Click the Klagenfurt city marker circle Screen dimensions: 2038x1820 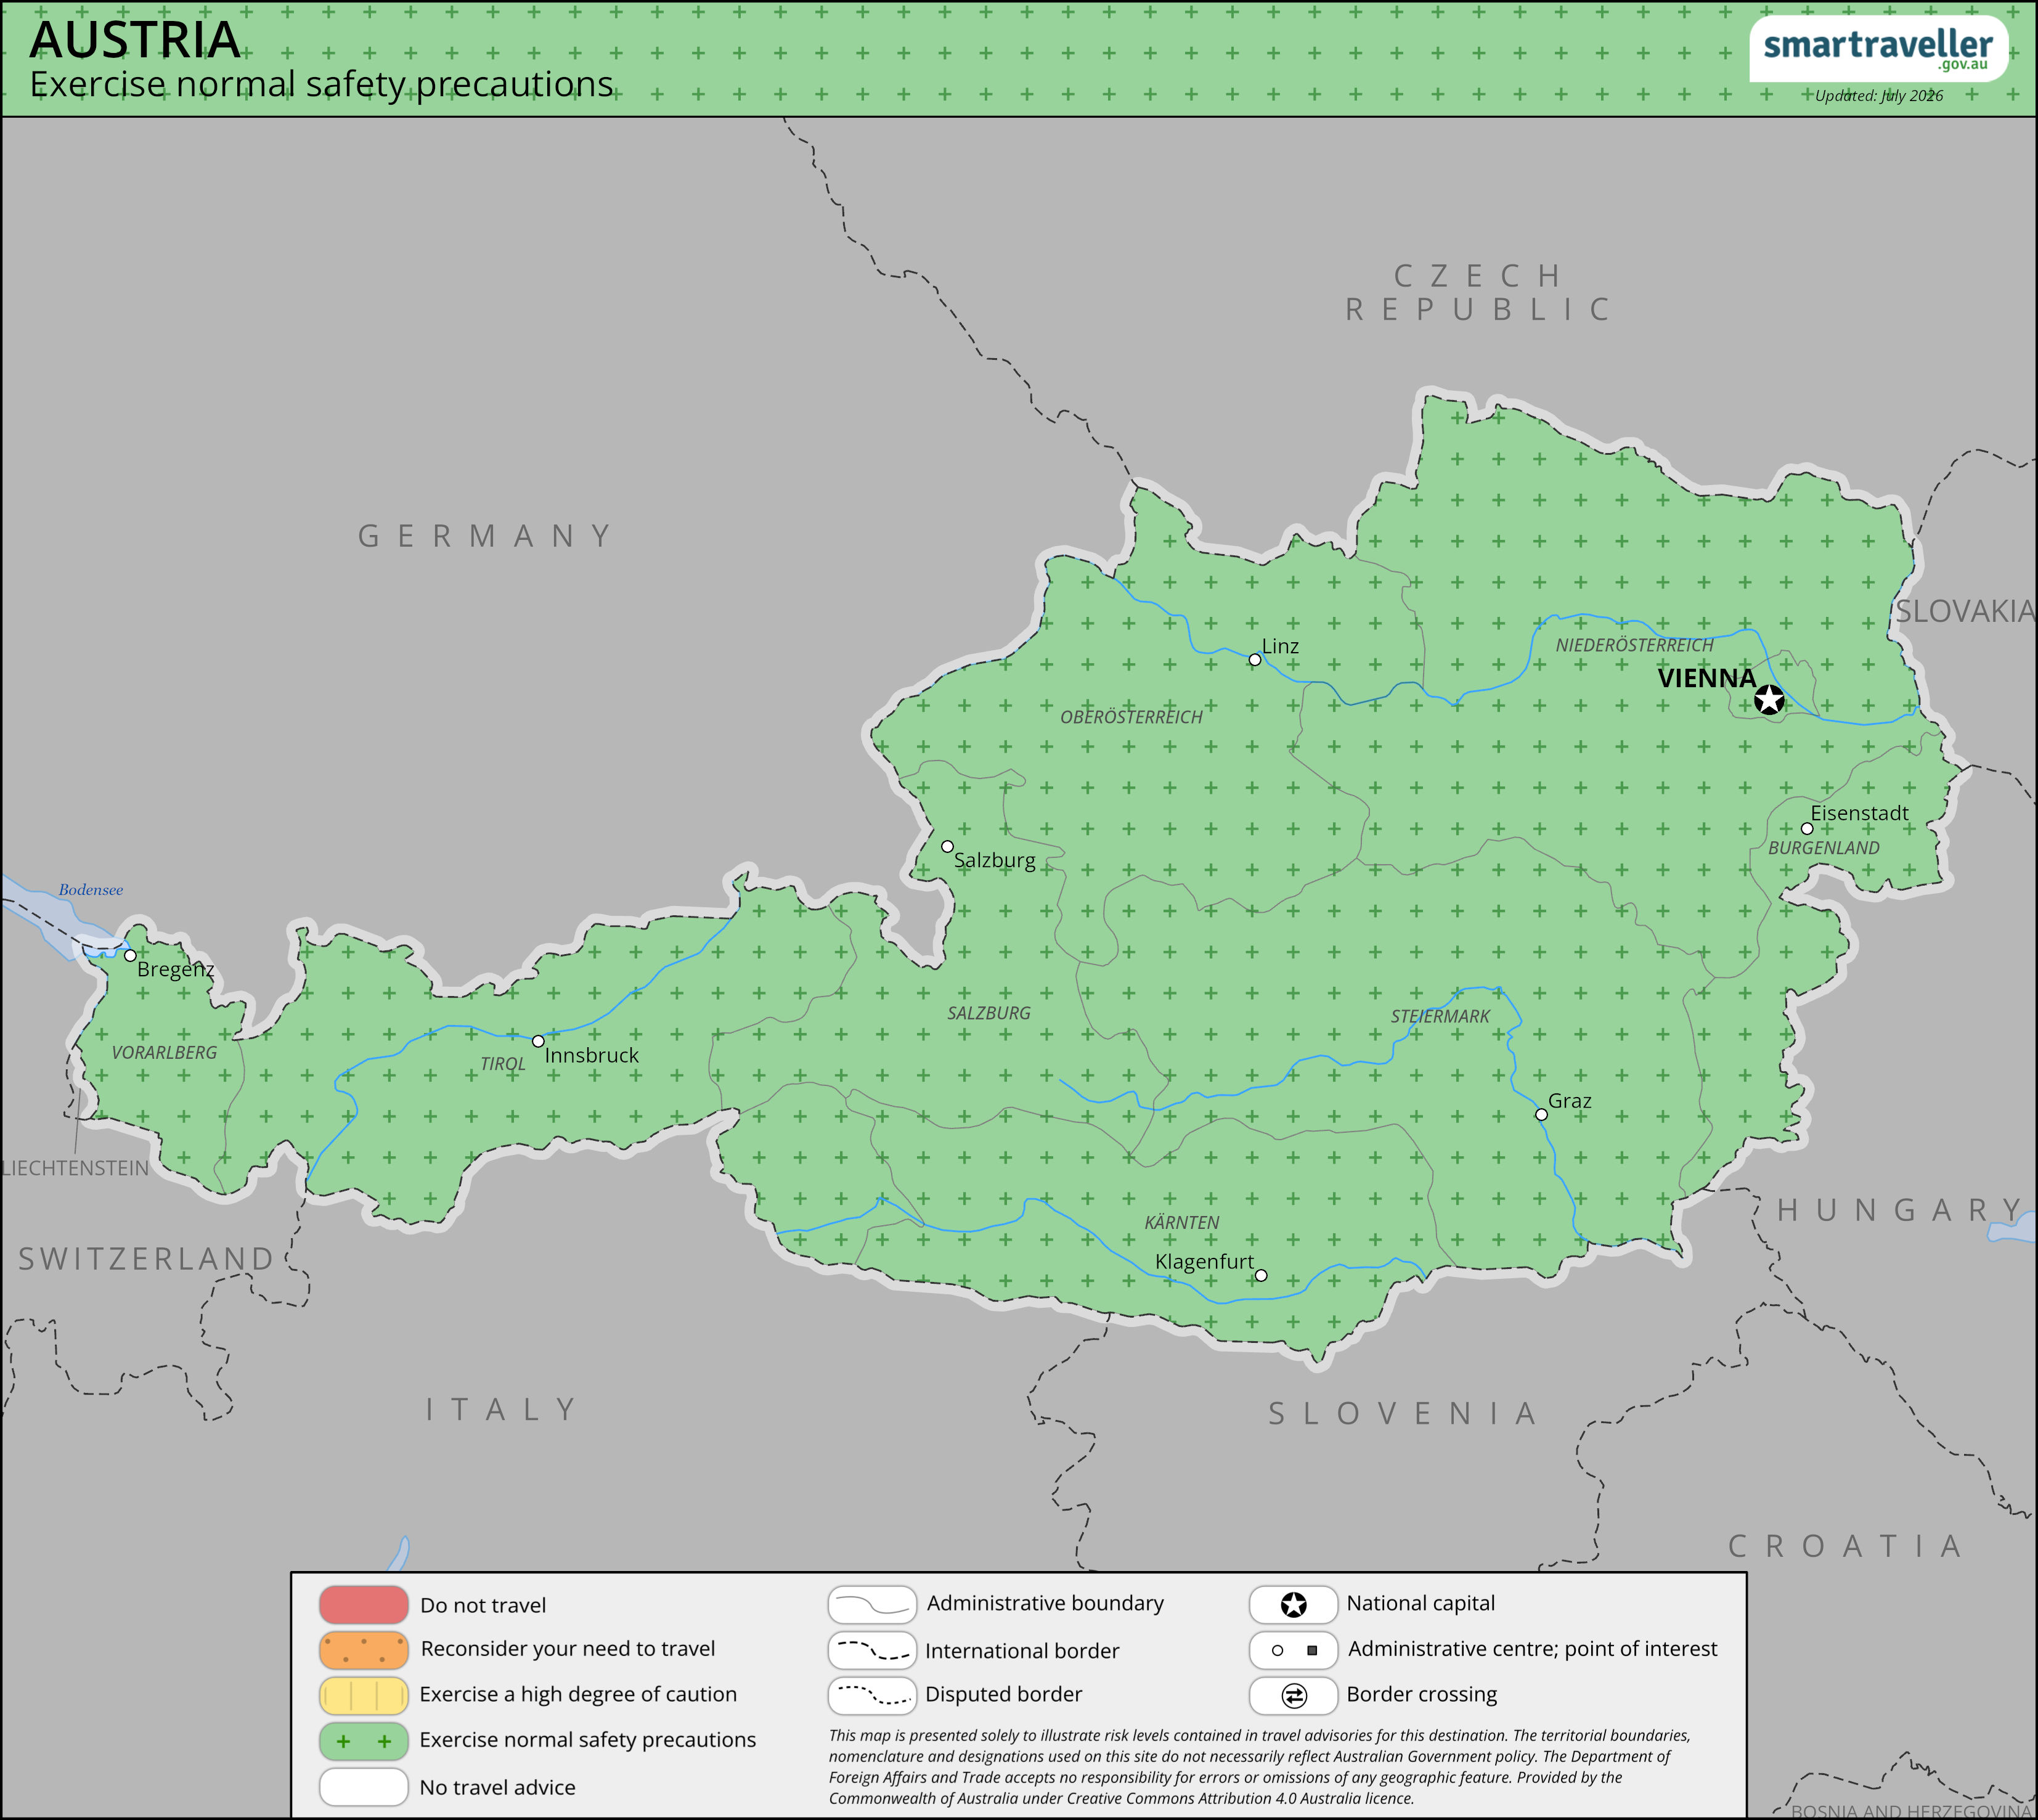[x=1261, y=1275]
